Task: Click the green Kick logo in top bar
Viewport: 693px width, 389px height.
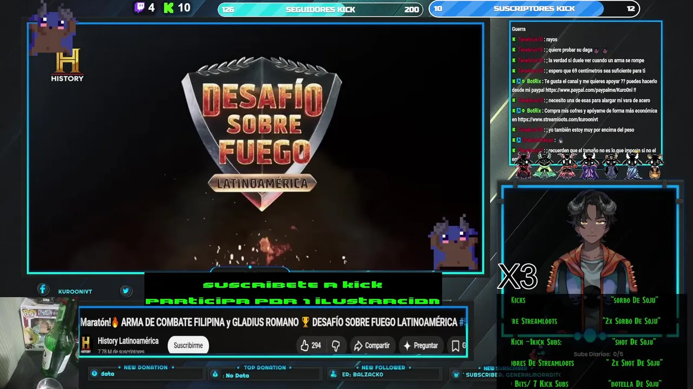Action: (169, 8)
